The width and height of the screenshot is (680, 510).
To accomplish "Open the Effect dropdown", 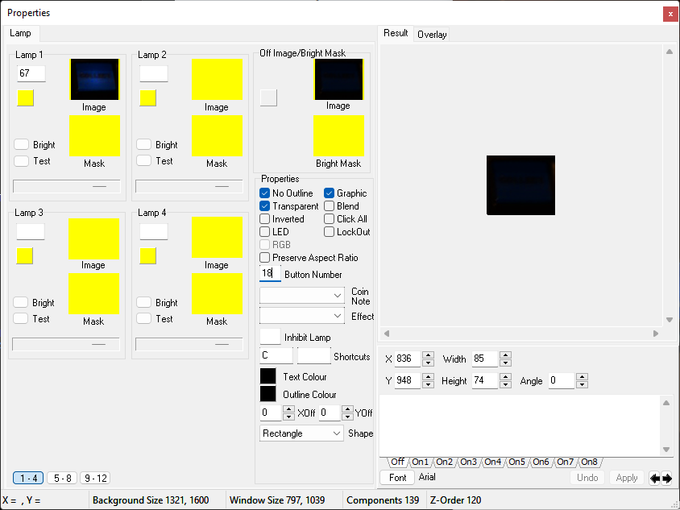I will [302, 316].
